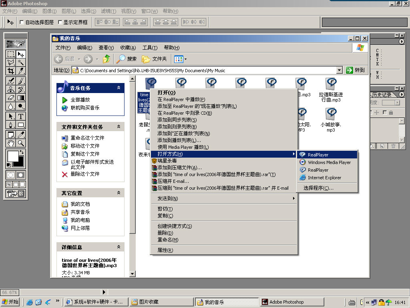Click the Up folder icon in explorer toolbar

(x=106, y=59)
